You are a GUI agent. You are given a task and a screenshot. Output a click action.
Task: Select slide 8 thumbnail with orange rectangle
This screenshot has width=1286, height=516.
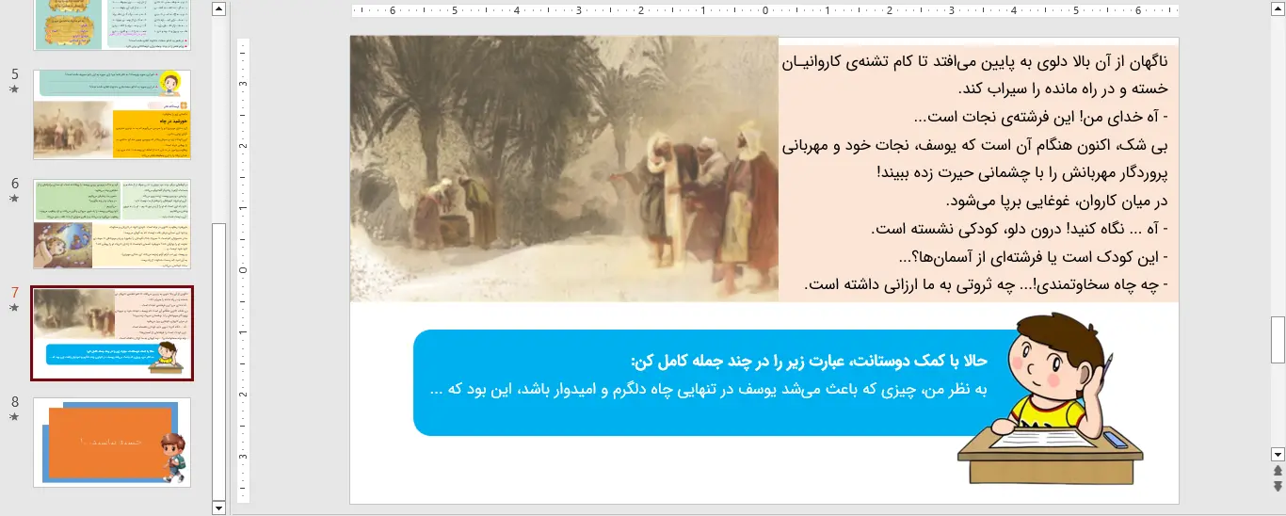(112, 442)
